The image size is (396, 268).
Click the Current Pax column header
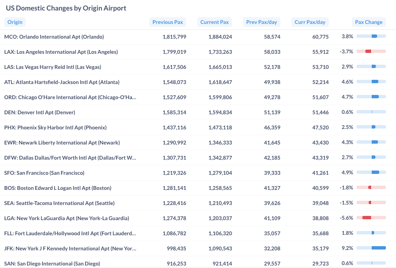pyautogui.click(x=214, y=22)
